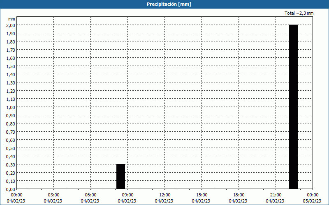329x205 pixels.
Task: Select the 1,00 y-axis value
Action: (x=11, y=107)
